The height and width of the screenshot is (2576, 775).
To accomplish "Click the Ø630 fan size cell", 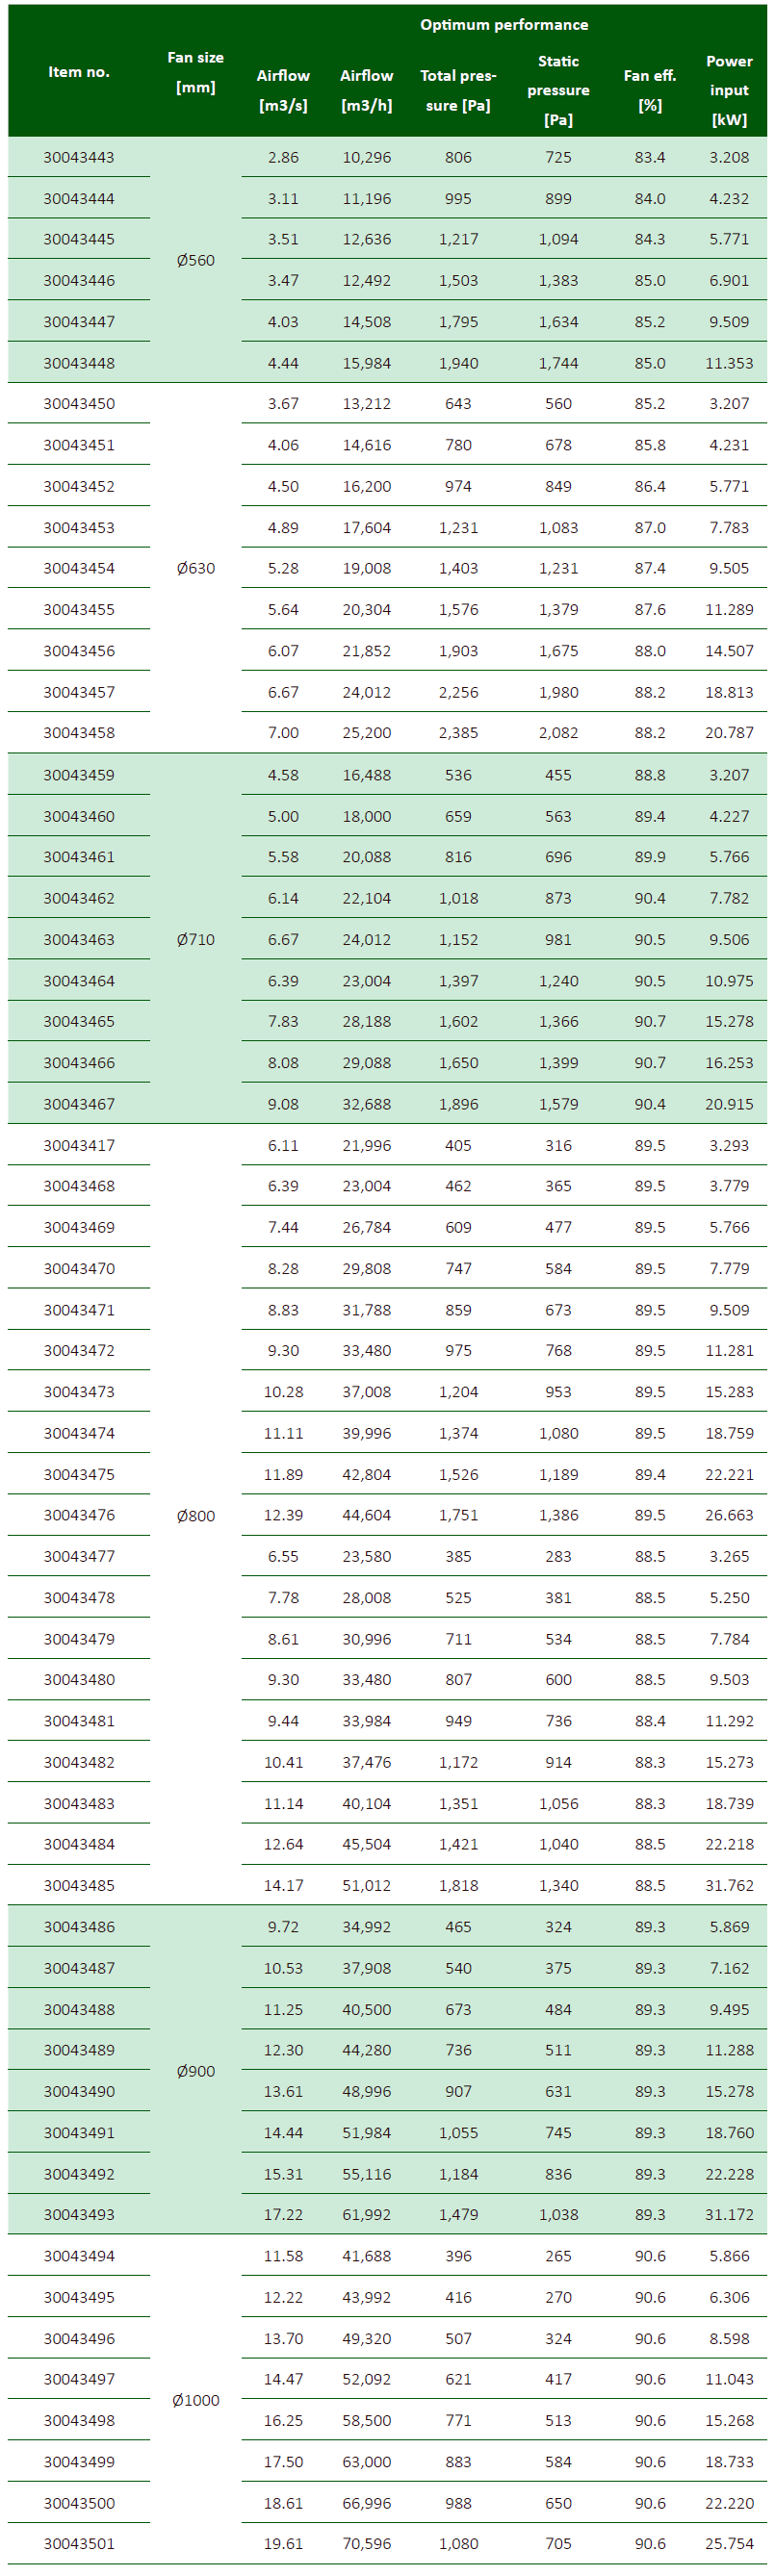I will (195, 568).
